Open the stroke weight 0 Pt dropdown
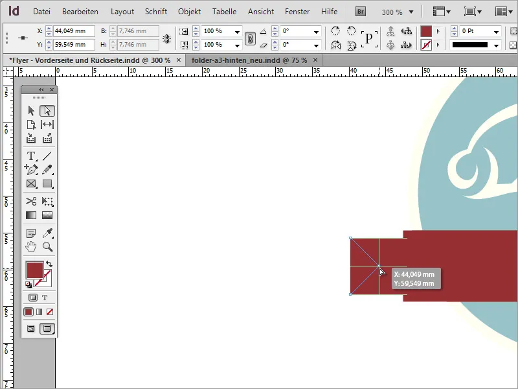Viewport: 518px width, 389px height. [496, 32]
